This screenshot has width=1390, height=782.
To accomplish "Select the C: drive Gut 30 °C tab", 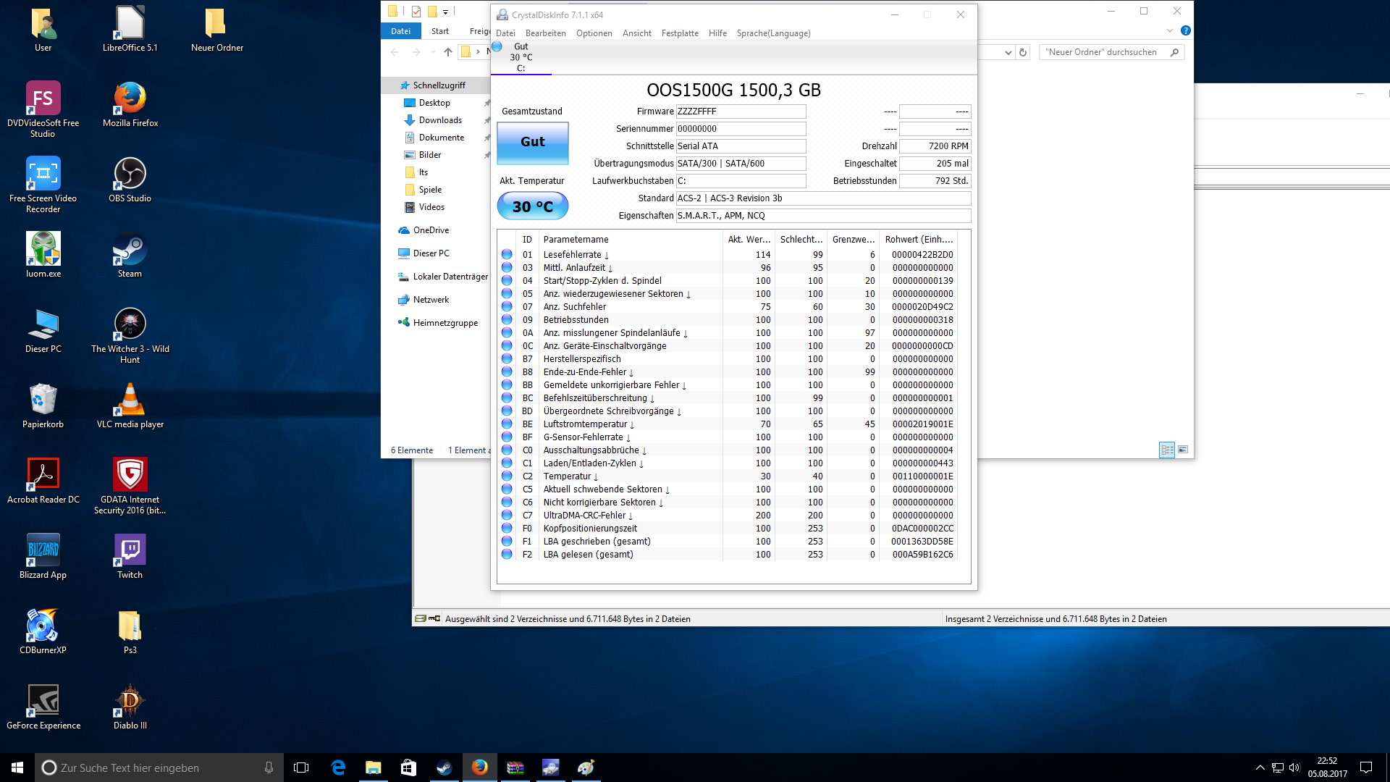I will pyautogui.click(x=521, y=57).
